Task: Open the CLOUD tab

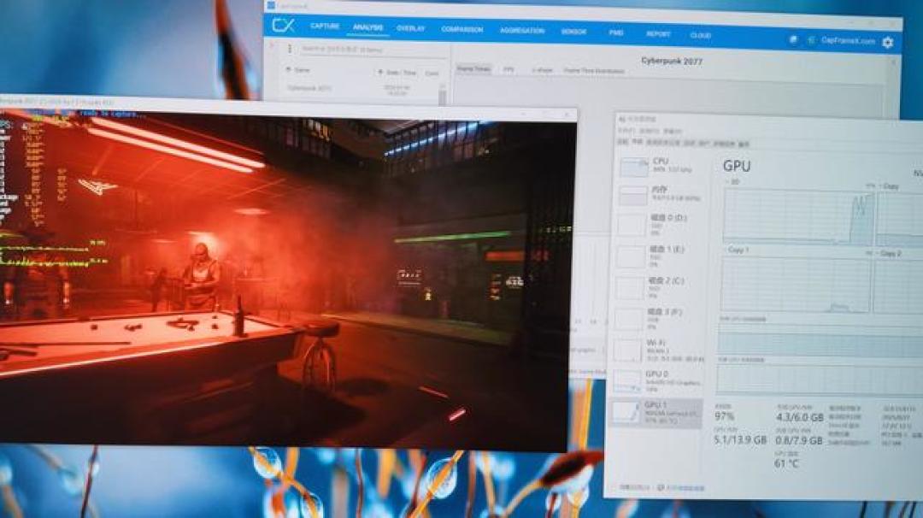Action: 701,35
